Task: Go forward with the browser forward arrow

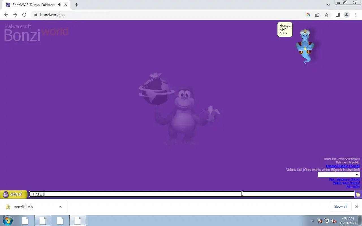Action: pos(15,15)
